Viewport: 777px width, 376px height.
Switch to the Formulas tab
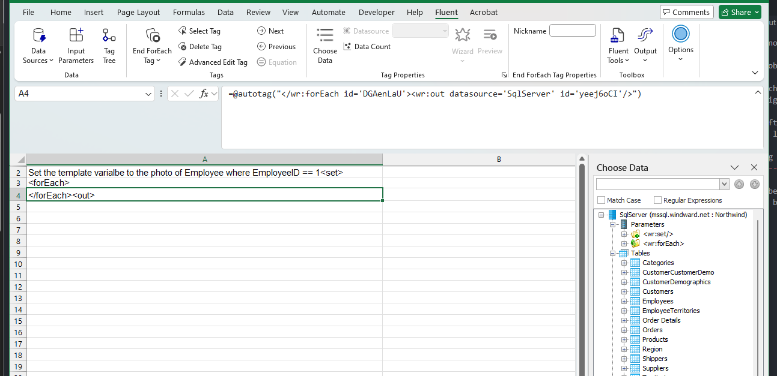(189, 12)
